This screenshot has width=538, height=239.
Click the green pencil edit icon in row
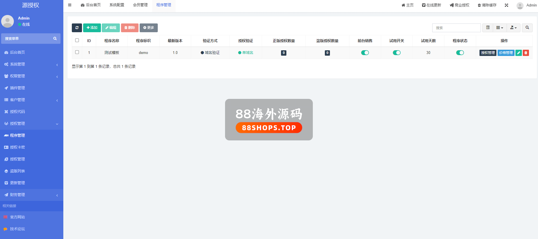[x=518, y=53]
